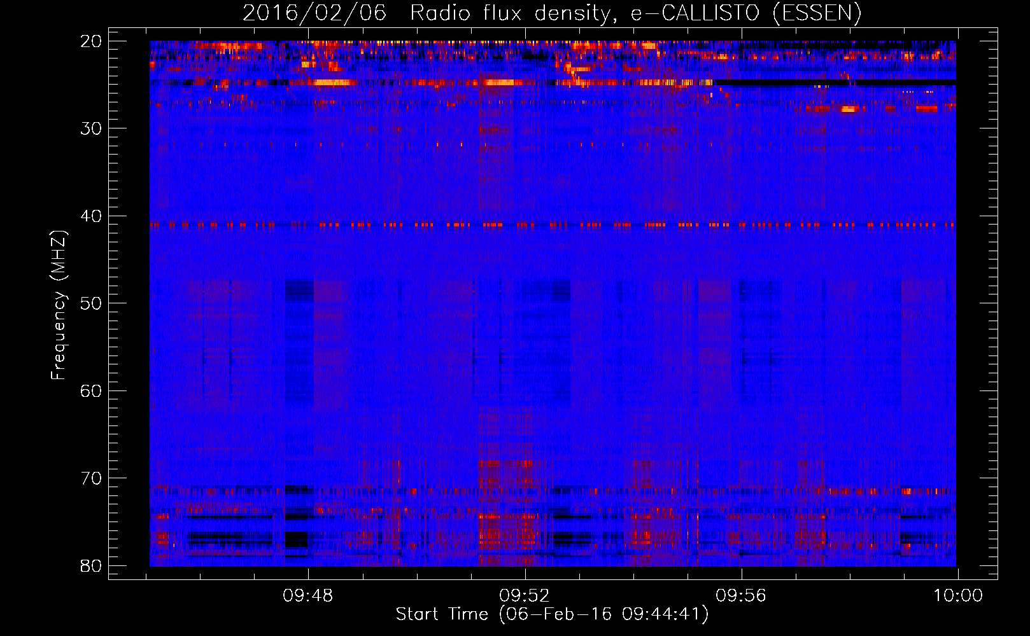The height and width of the screenshot is (636, 1030).
Task: Click the 20 frequency tick label
Action: tap(92, 41)
